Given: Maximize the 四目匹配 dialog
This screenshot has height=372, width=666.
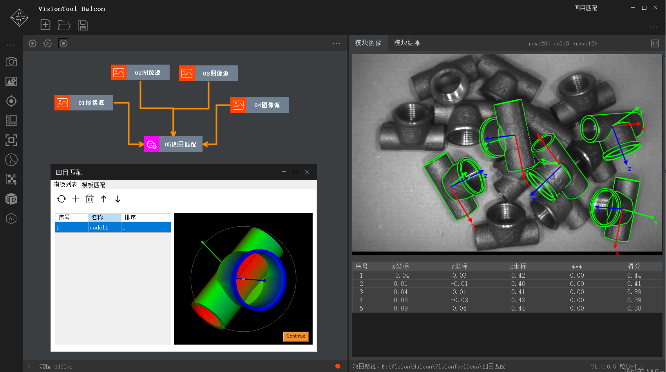Looking at the screenshot, I should [295, 172].
